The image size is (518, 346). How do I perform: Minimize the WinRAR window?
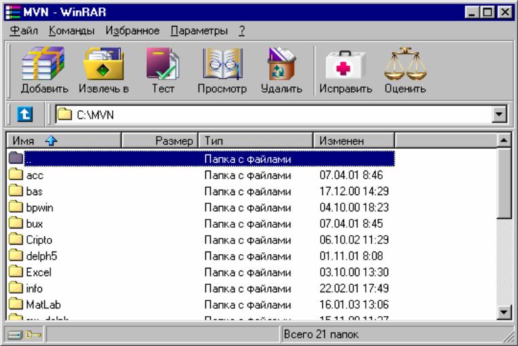[x=471, y=12]
